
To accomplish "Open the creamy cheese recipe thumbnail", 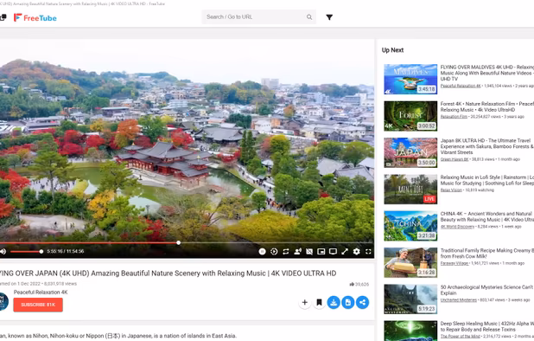I will 410,262.
